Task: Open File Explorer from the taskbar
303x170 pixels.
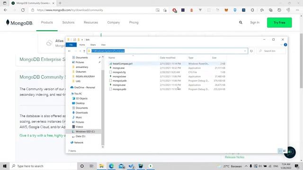Action: (101, 166)
